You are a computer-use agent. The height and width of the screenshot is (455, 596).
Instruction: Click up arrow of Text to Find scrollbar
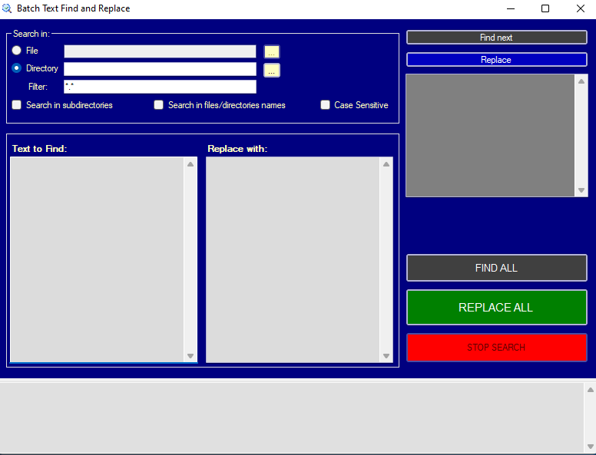[x=190, y=164]
